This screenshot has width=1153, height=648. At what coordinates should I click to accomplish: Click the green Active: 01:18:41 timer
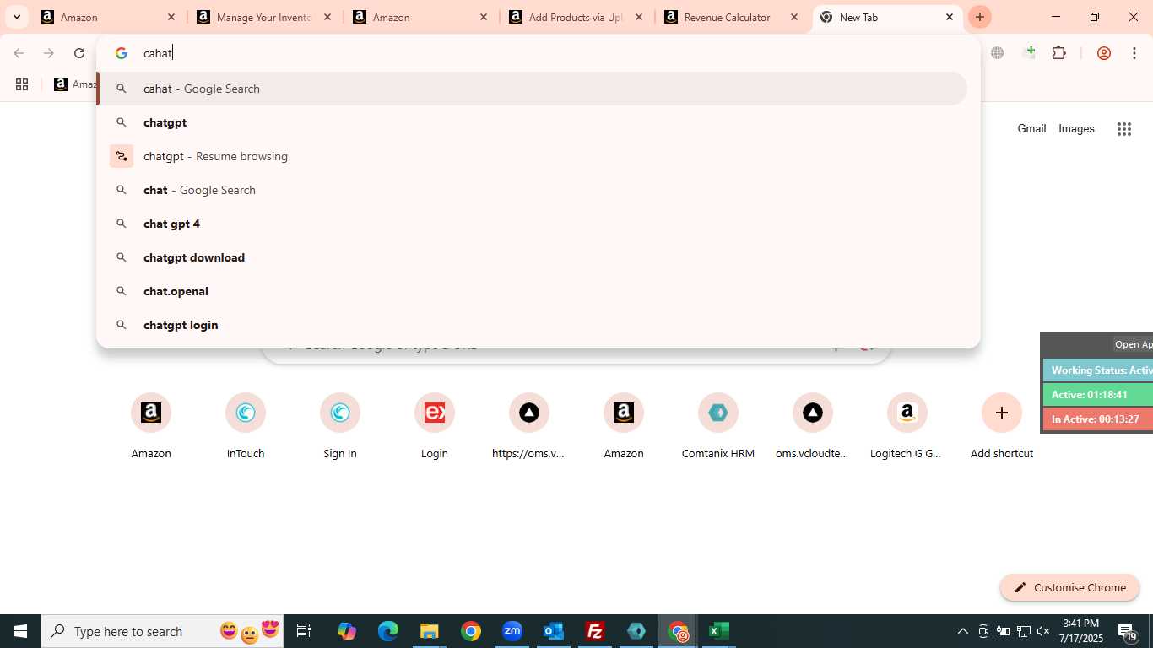point(1098,394)
